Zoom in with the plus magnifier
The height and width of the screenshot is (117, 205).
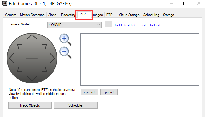[x=65, y=40]
